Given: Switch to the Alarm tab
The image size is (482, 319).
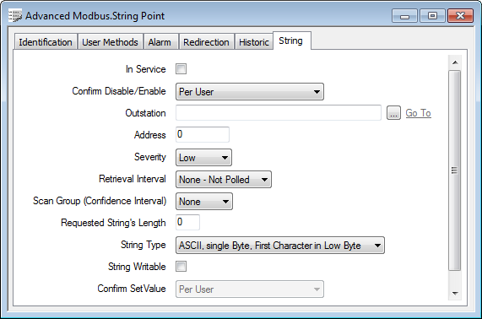Looking at the screenshot, I should coord(160,42).
